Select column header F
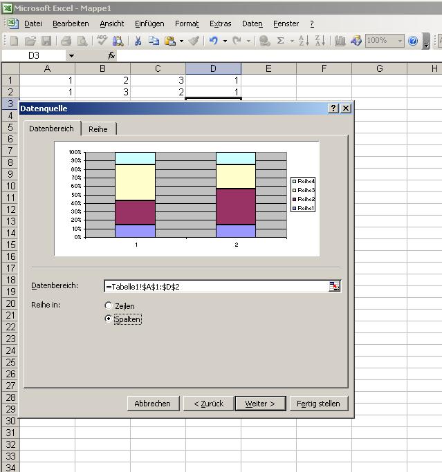The width and height of the screenshot is (442, 472). pyautogui.click(x=324, y=68)
